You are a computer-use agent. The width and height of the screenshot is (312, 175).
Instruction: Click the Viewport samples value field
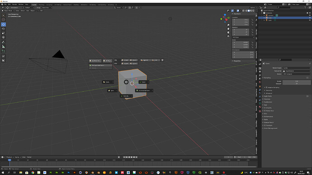[x=297, y=84]
